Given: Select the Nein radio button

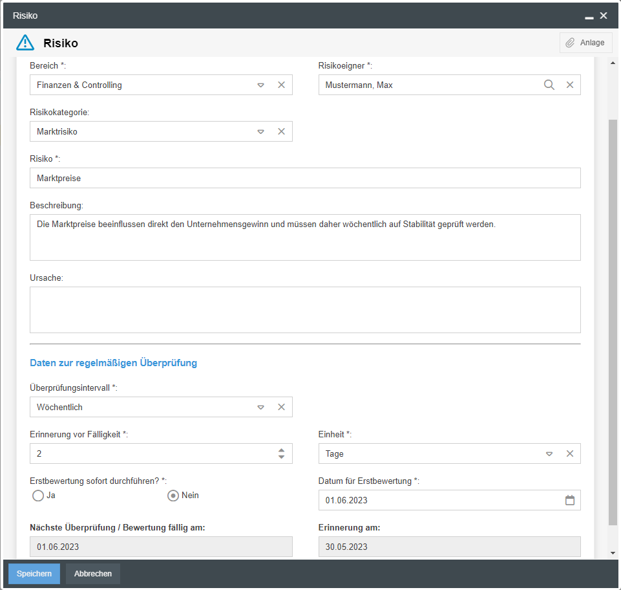Looking at the screenshot, I should 173,496.
